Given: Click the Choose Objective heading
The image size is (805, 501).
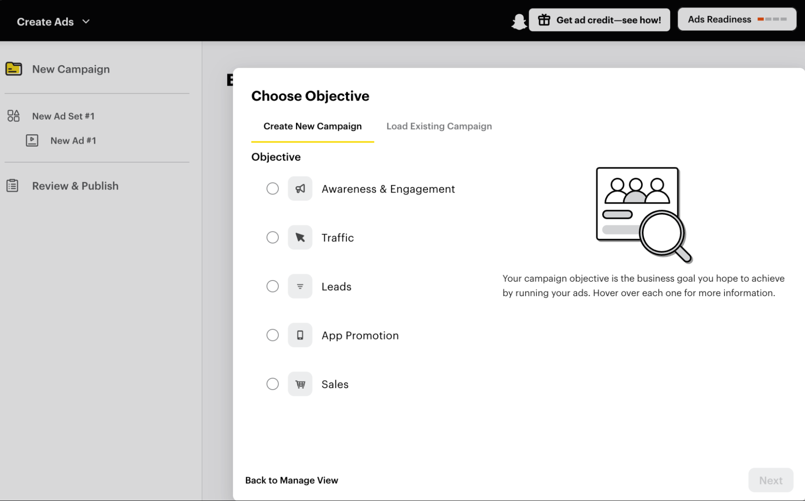Looking at the screenshot, I should click(310, 96).
